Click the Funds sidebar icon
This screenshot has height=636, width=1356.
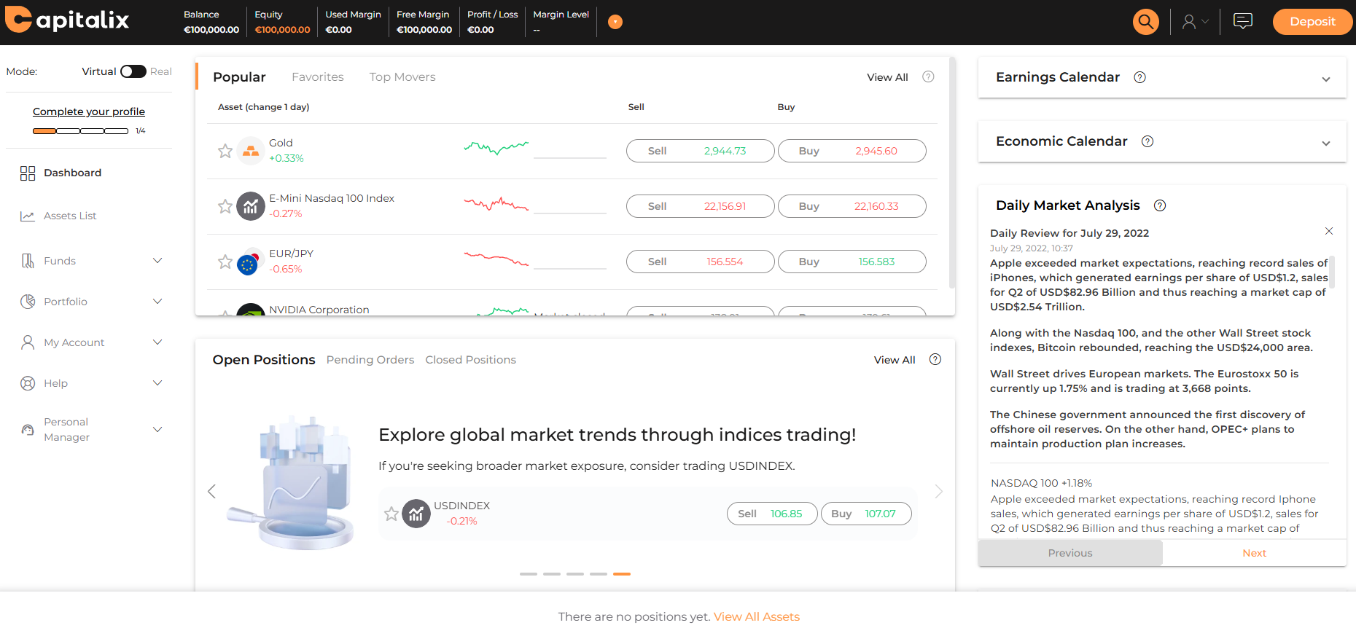click(28, 261)
